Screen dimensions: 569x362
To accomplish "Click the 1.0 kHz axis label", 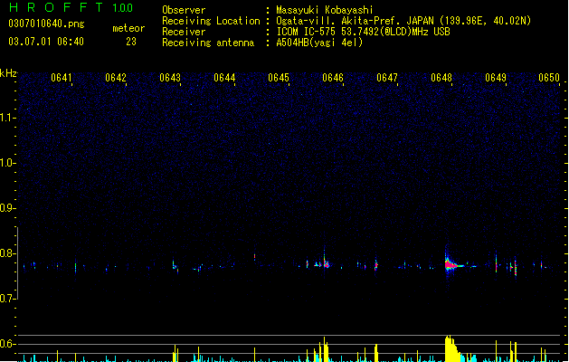I will pyautogui.click(x=7, y=163).
